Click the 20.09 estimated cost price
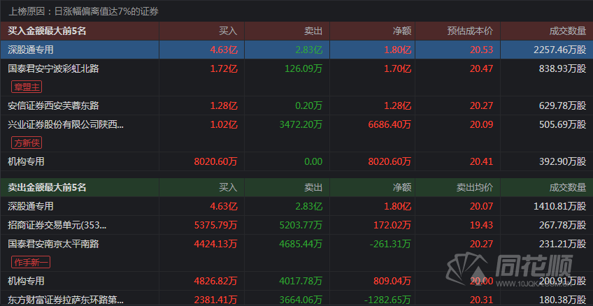Image resolution: width=593 pixels, height=306 pixels. (x=481, y=124)
